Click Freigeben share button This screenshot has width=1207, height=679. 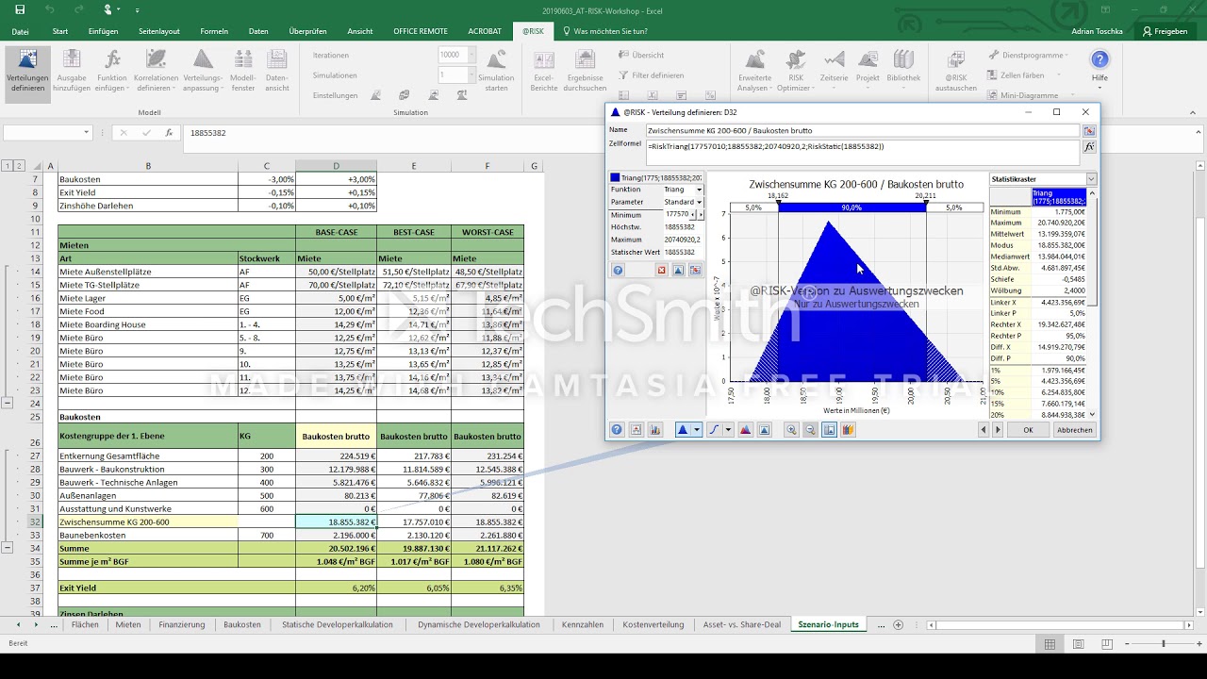point(1166,31)
